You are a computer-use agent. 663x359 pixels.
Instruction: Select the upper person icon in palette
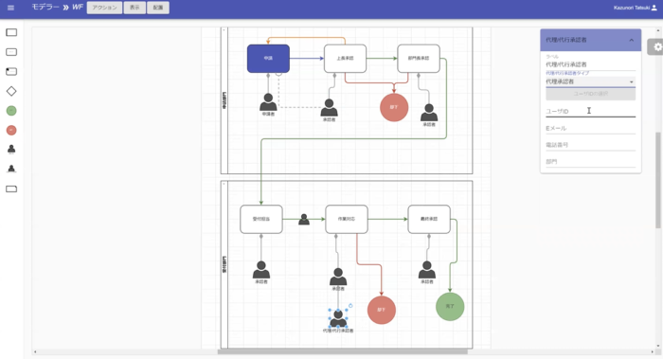(x=11, y=149)
